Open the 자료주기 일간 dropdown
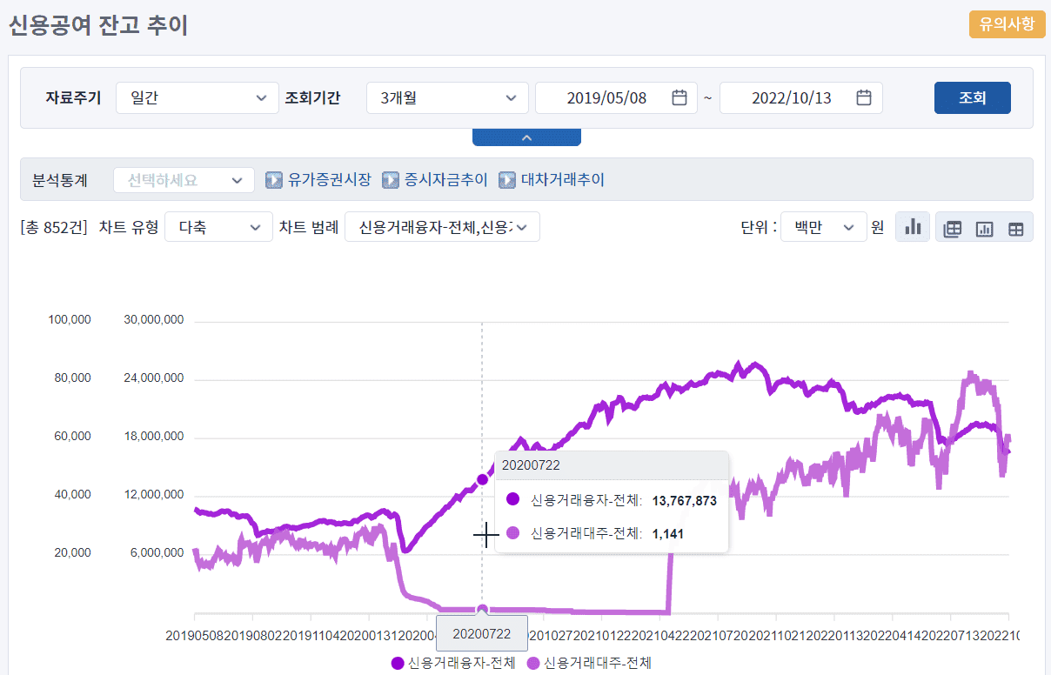 [x=197, y=97]
